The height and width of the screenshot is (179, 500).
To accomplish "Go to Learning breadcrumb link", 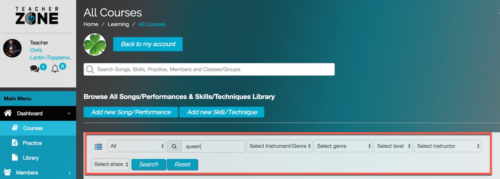I will point(118,24).
